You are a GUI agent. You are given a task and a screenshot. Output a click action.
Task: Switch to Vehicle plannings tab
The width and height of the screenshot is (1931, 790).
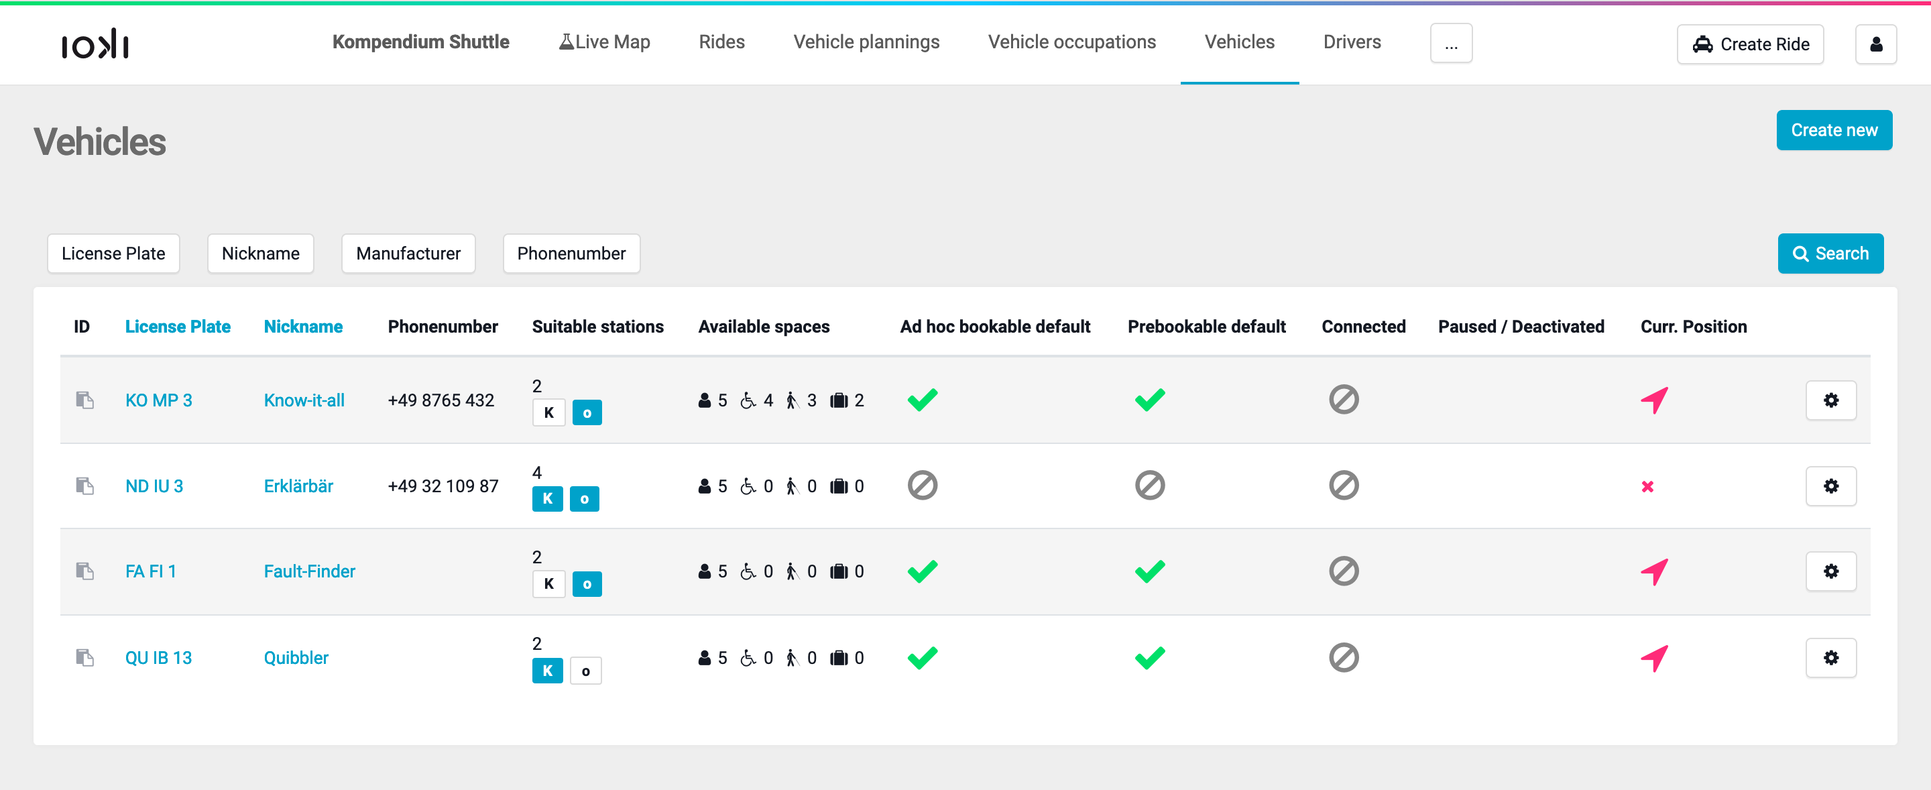tap(866, 42)
